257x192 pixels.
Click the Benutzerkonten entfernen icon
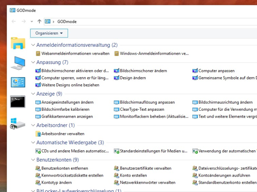[x=38, y=168]
